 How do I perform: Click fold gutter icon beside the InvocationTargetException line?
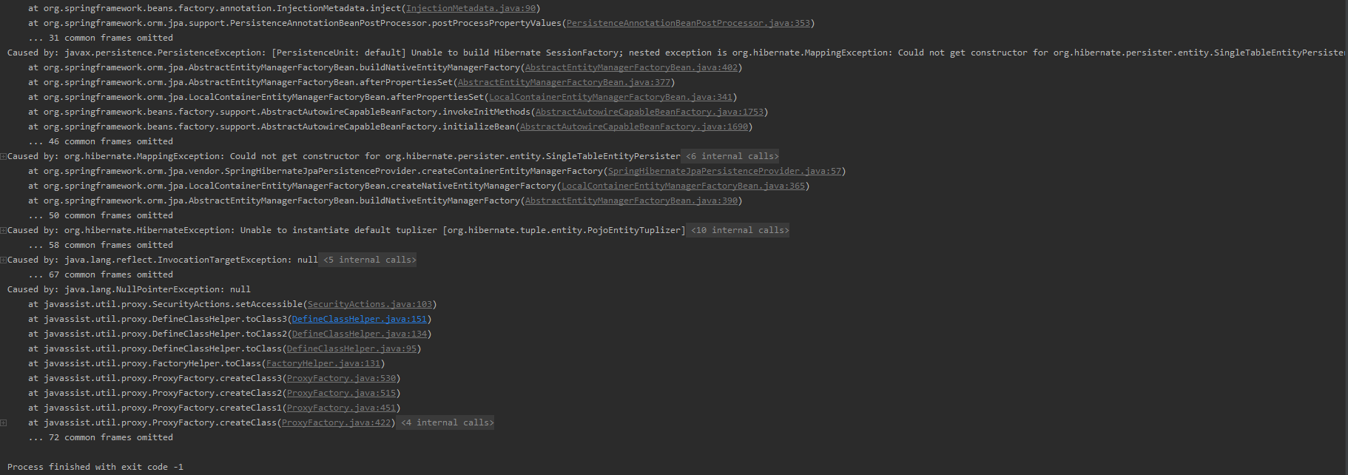[x=4, y=260]
